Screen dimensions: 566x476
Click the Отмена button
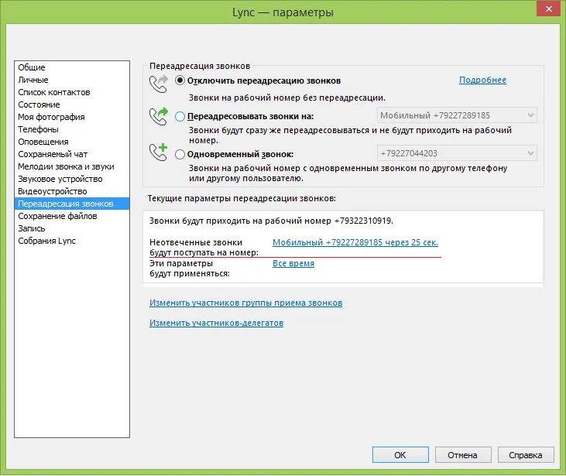(463, 455)
